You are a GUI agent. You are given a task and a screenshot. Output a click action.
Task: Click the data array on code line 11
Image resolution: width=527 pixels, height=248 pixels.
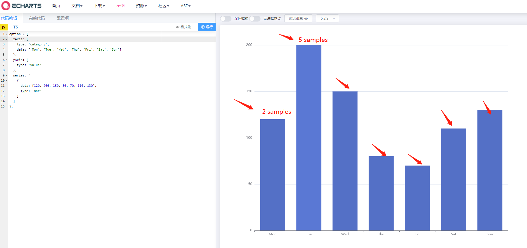pyautogui.click(x=58, y=86)
